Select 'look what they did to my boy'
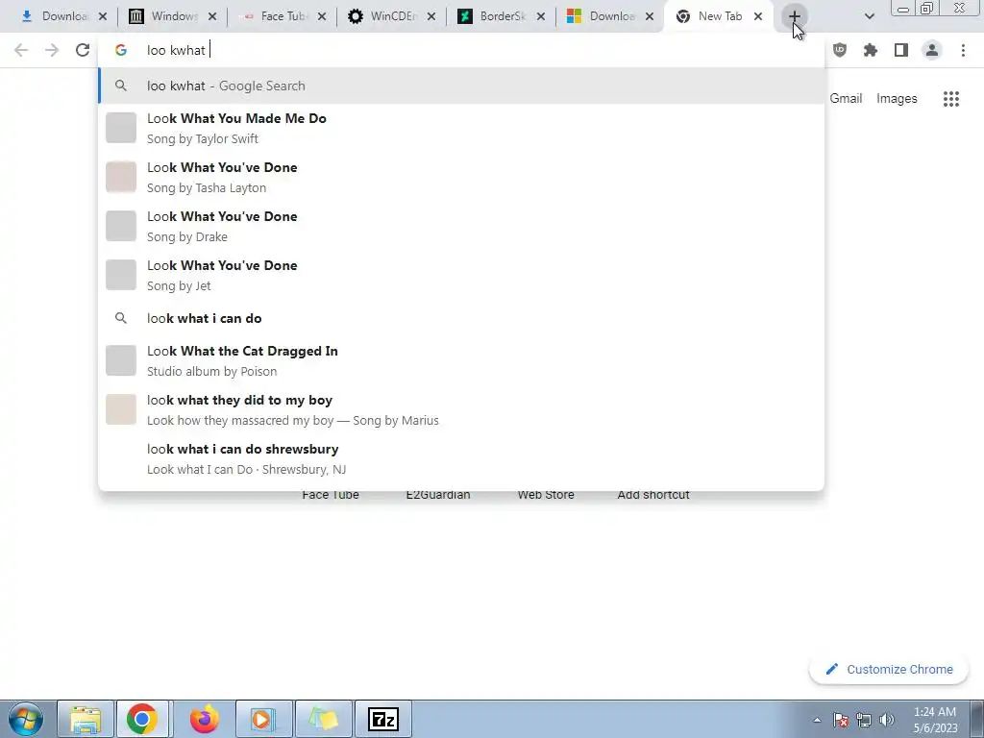Viewport: 984px width, 738px height. [461, 409]
